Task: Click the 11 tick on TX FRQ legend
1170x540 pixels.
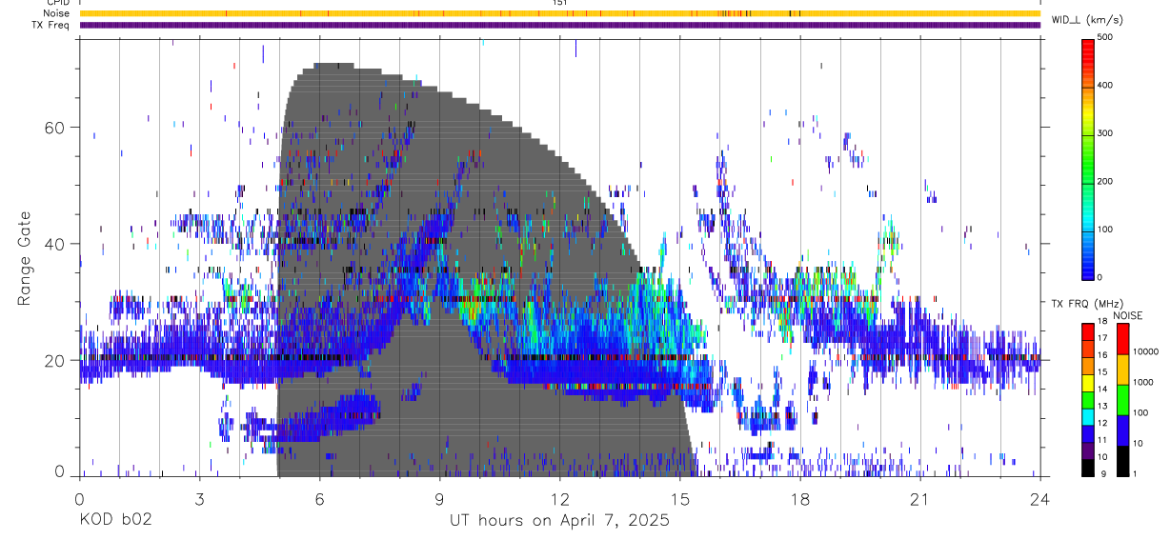Action: tap(1103, 441)
